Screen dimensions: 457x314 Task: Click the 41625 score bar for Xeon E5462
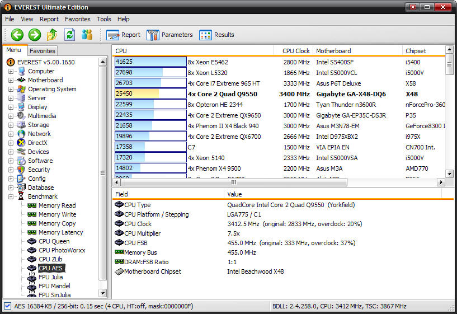[x=150, y=62]
